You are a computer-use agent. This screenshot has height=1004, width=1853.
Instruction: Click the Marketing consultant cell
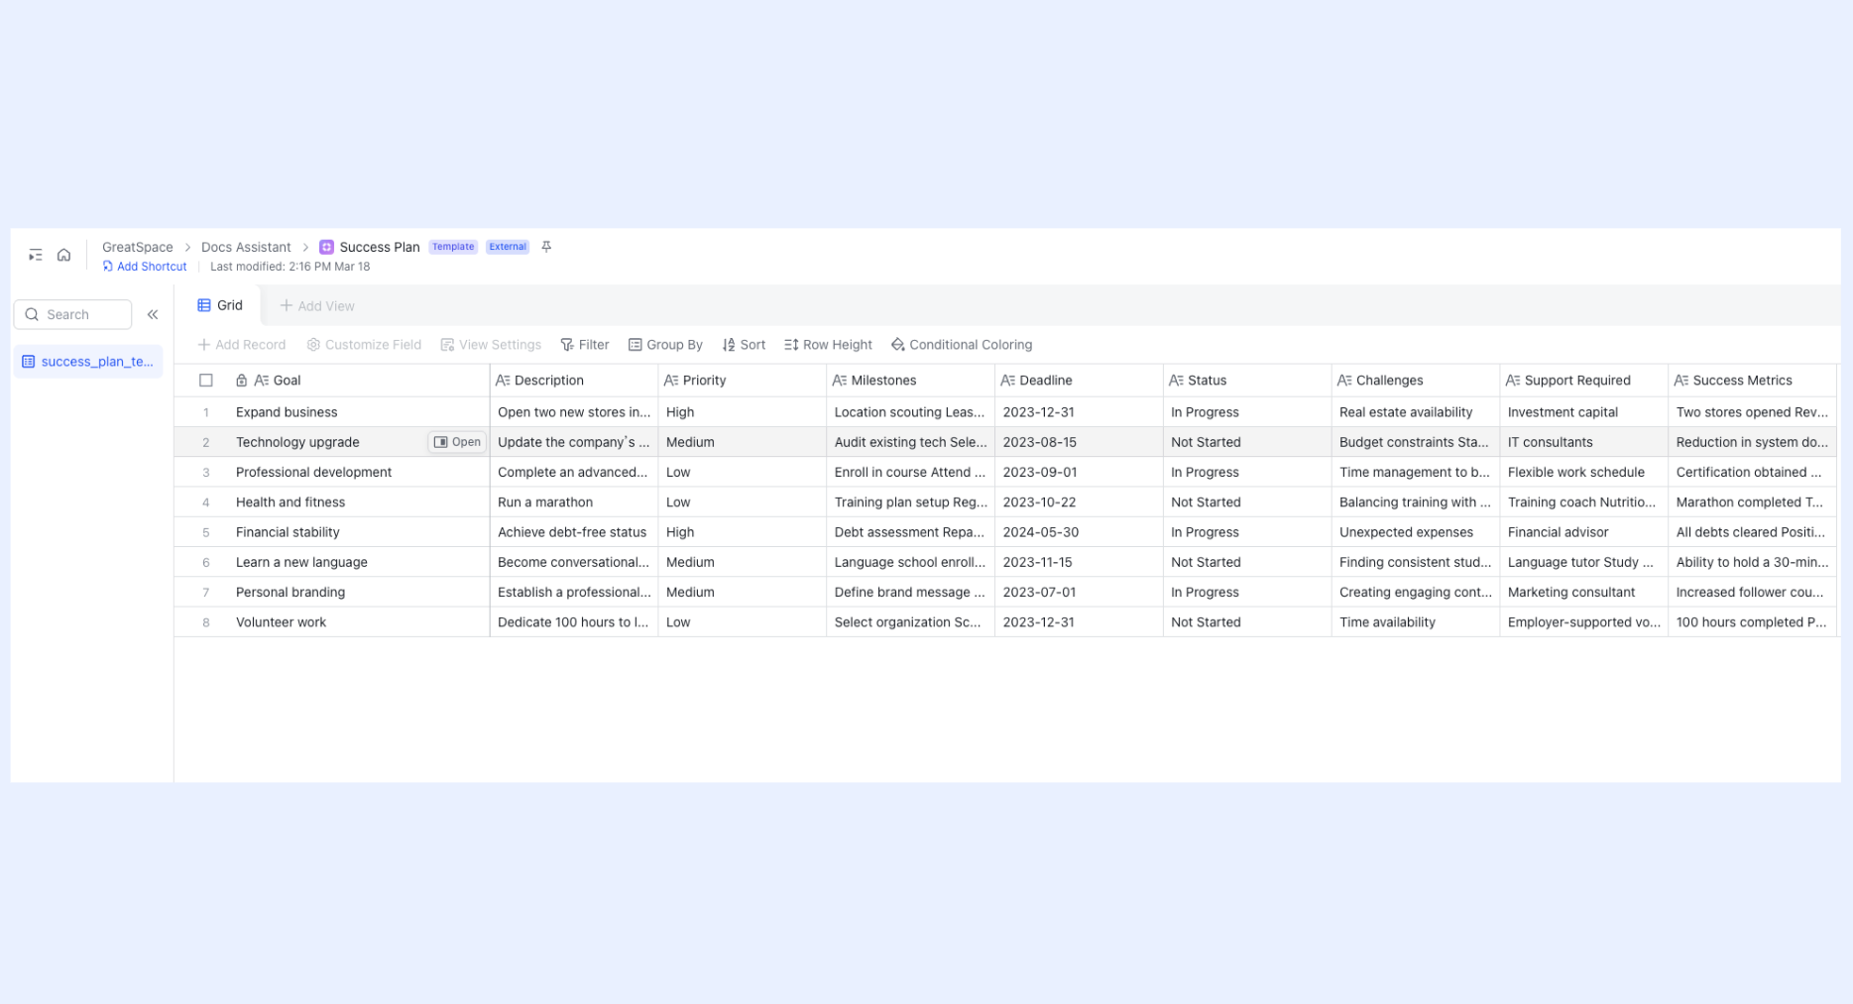(1584, 592)
